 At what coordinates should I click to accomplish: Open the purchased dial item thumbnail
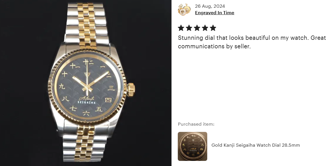click(193, 146)
